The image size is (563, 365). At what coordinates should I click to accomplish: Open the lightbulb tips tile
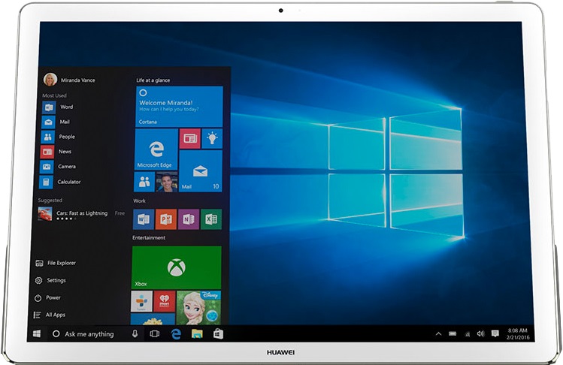click(x=211, y=138)
